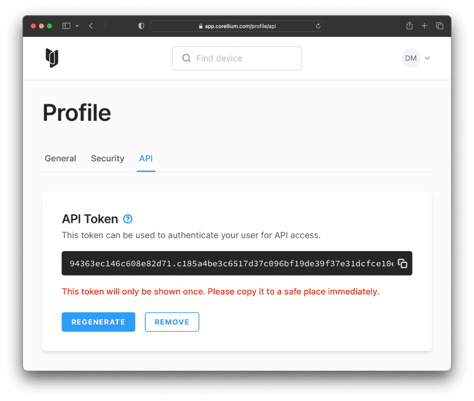Click the magnifier in the Find device field
The width and height of the screenshot is (474, 401).
186,58
